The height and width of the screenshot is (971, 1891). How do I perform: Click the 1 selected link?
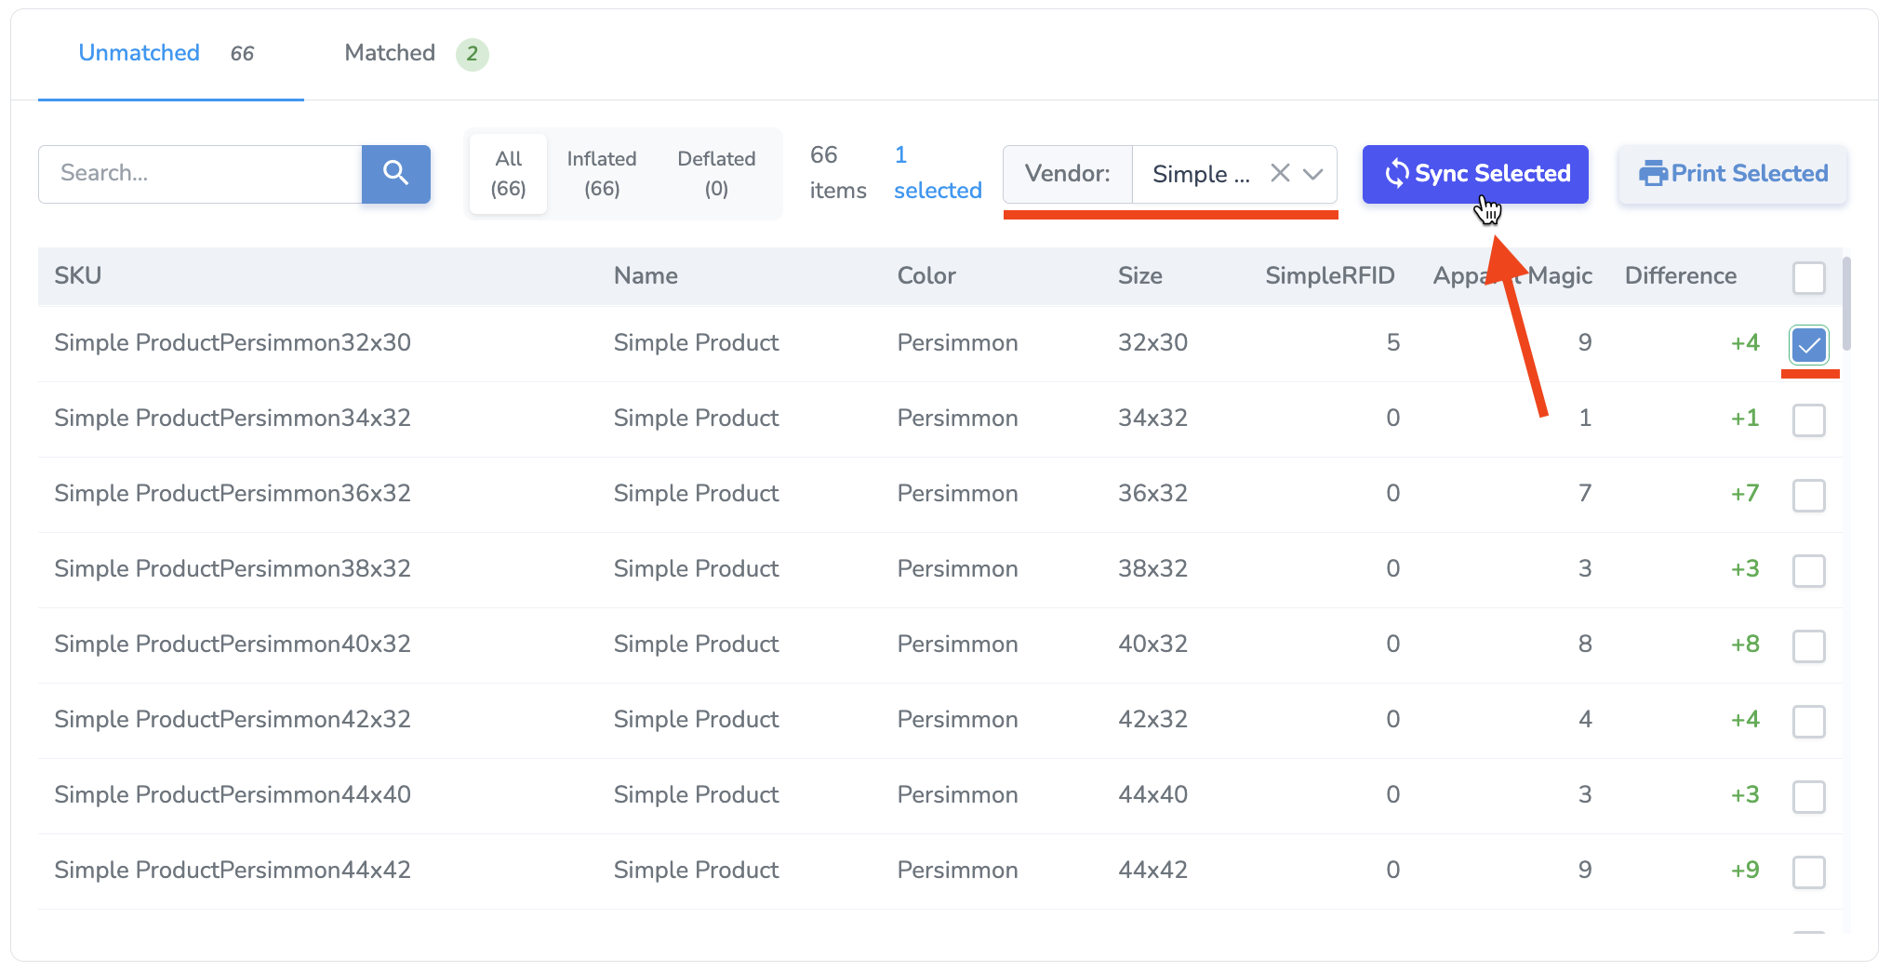tap(937, 174)
